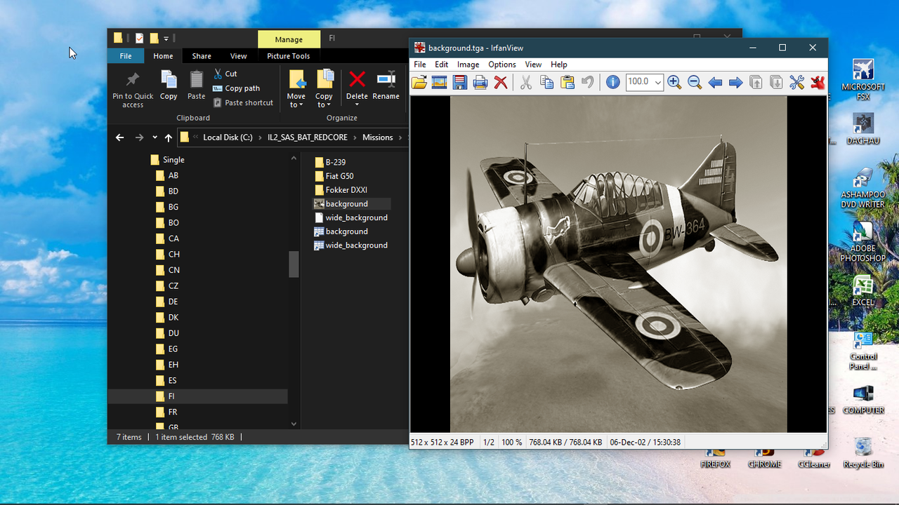Open Quick Access Toolbar customize dropdown arrow
This screenshot has width=899, height=505.
166,39
